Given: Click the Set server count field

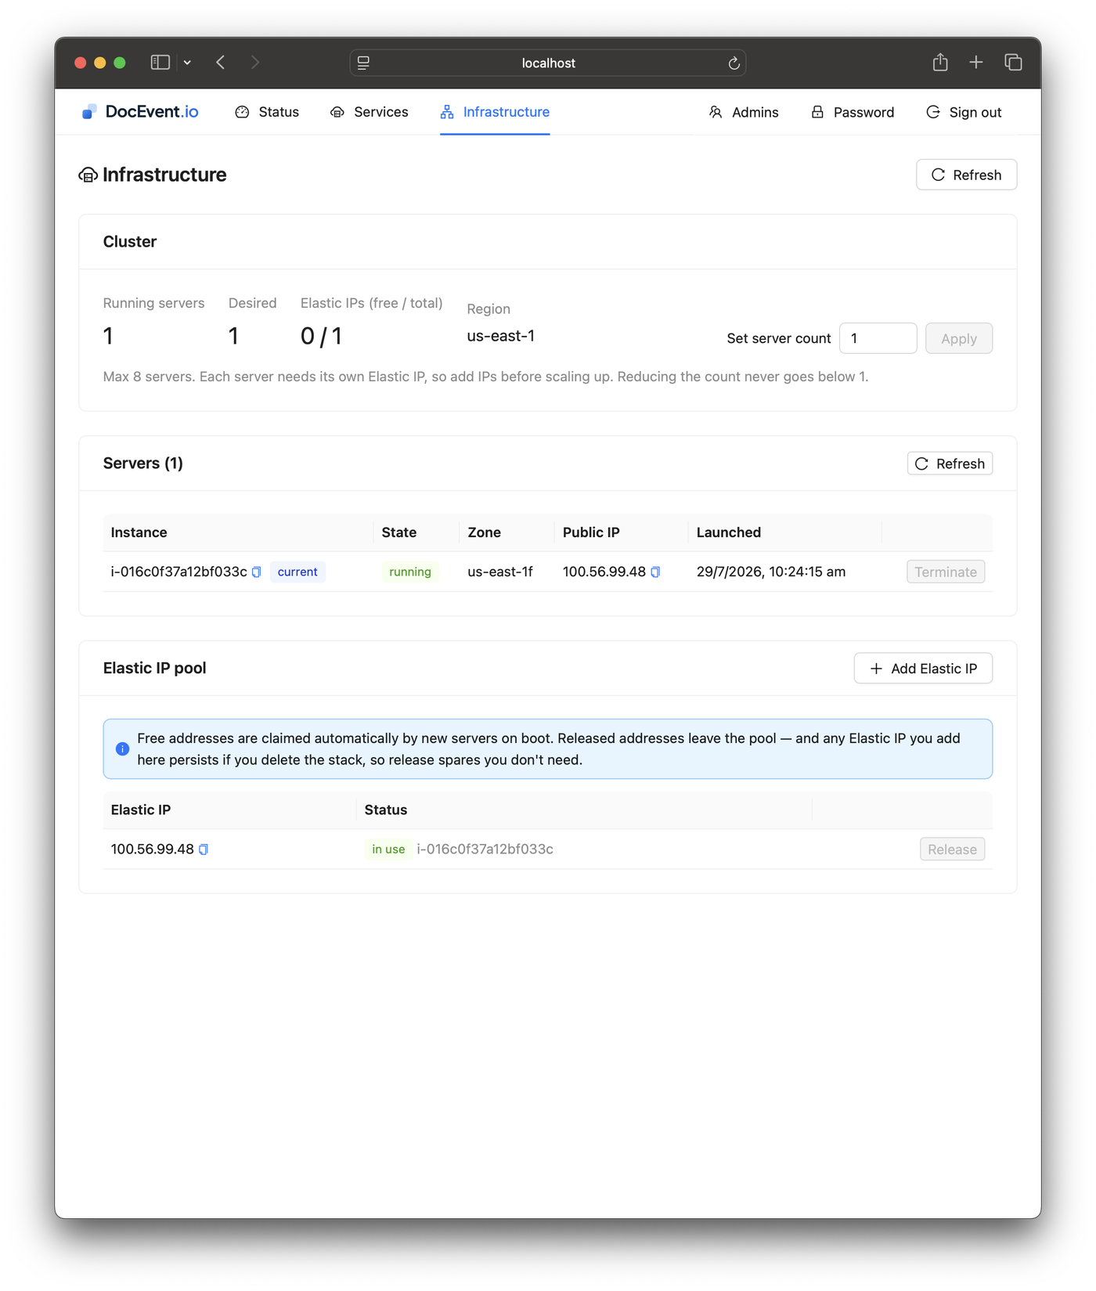Looking at the screenshot, I should click(878, 338).
